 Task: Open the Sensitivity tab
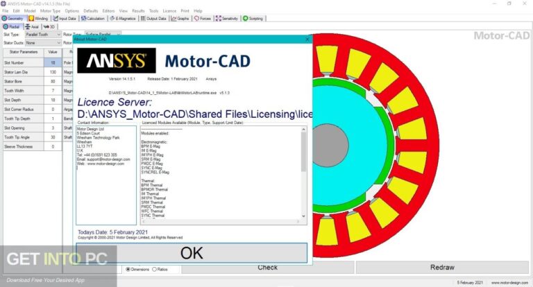(227, 18)
